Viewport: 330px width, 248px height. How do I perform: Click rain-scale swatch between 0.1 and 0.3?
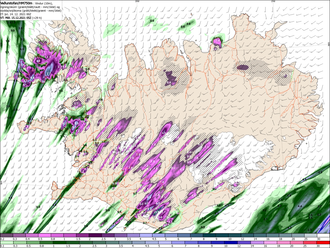coord(7,243)
